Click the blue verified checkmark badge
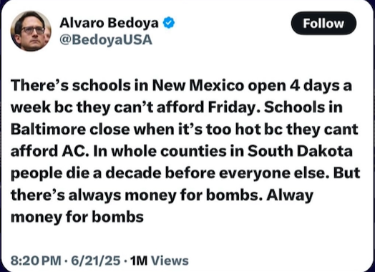375x272 pixels. click(169, 23)
